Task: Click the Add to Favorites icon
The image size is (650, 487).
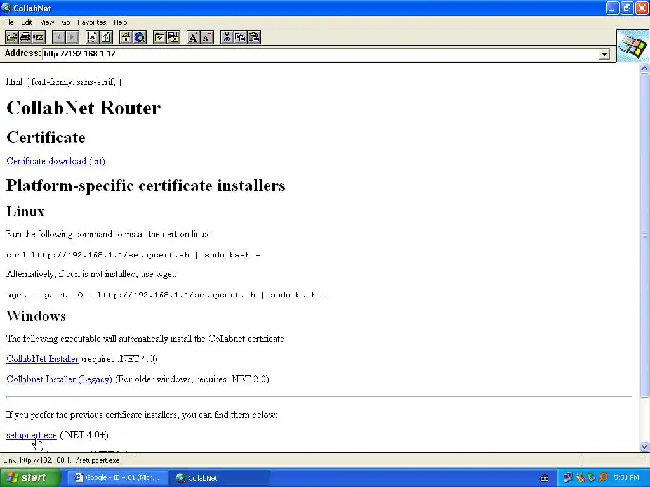Action: pos(173,37)
